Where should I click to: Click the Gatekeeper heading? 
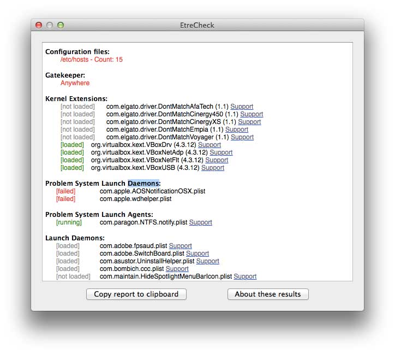pyautogui.click(x=65, y=75)
